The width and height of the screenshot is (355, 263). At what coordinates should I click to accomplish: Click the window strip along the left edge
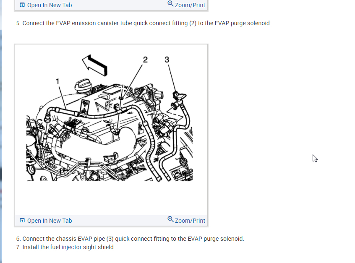pyautogui.click(x=1, y=132)
